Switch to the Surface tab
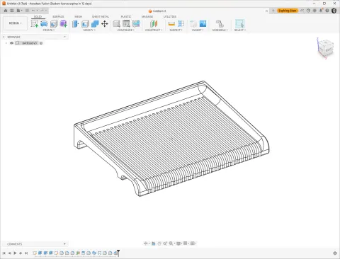The width and height of the screenshot is (340, 259). (x=58, y=16)
